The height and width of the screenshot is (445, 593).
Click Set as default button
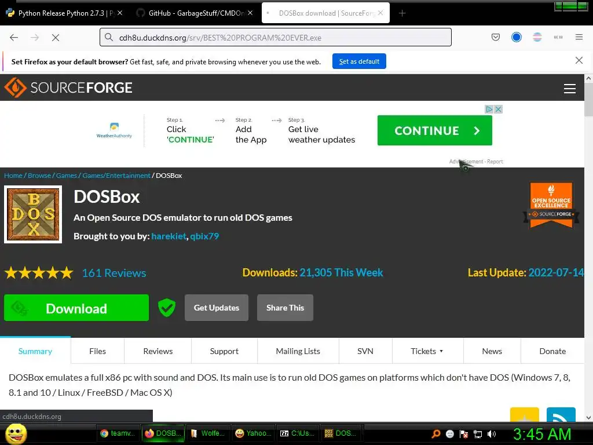click(x=359, y=61)
